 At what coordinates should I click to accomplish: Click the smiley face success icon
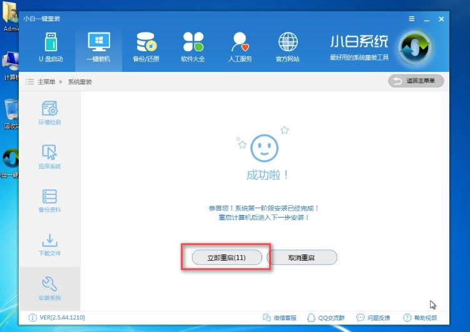(x=264, y=148)
